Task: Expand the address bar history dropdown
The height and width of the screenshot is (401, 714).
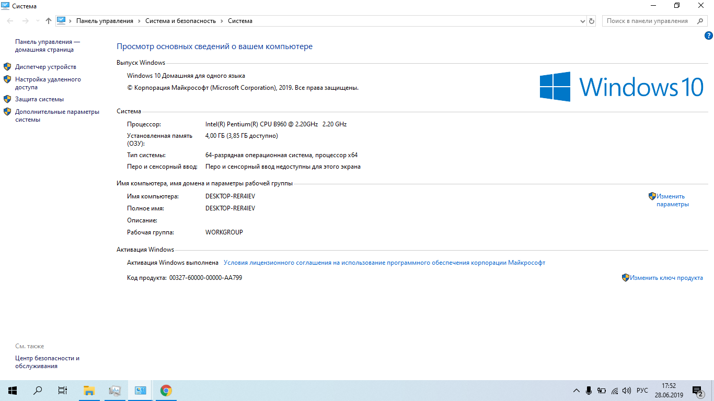Action: 583,21
